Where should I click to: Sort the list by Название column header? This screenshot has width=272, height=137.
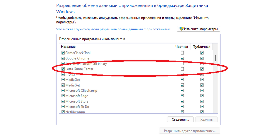tap(116, 47)
